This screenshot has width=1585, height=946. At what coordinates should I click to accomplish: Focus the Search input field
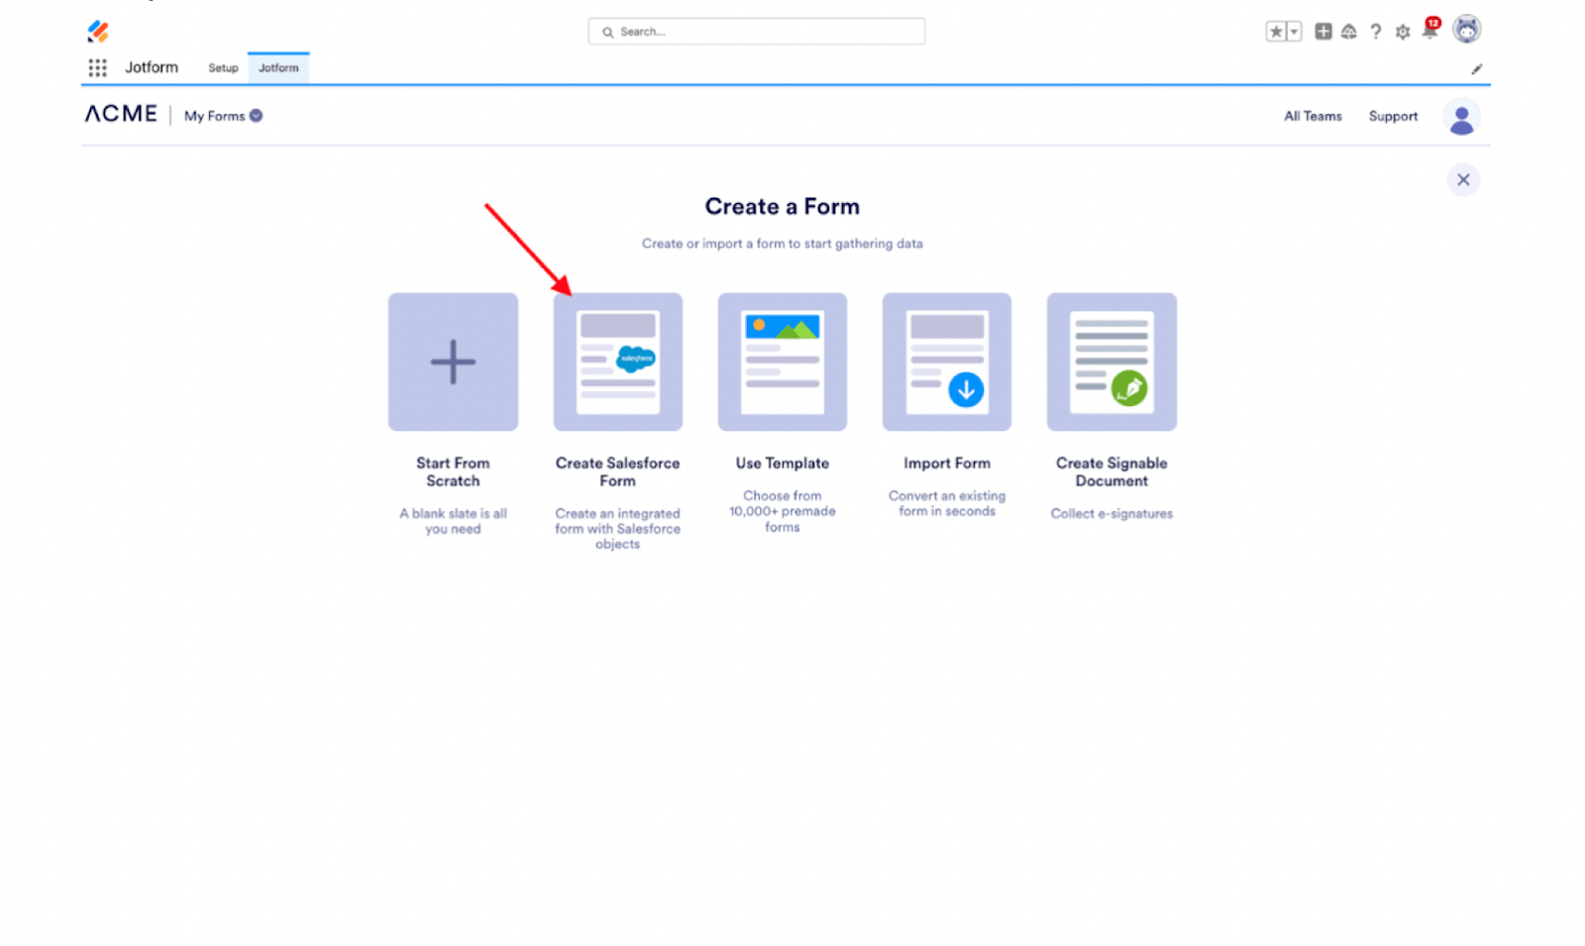tap(757, 32)
